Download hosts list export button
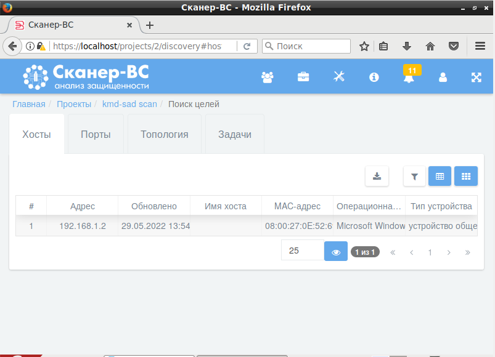The height and width of the screenshot is (357, 495). tap(377, 176)
